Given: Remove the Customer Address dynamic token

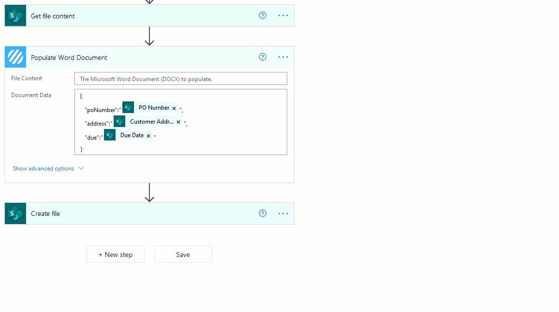Looking at the screenshot, I should coord(178,122).
